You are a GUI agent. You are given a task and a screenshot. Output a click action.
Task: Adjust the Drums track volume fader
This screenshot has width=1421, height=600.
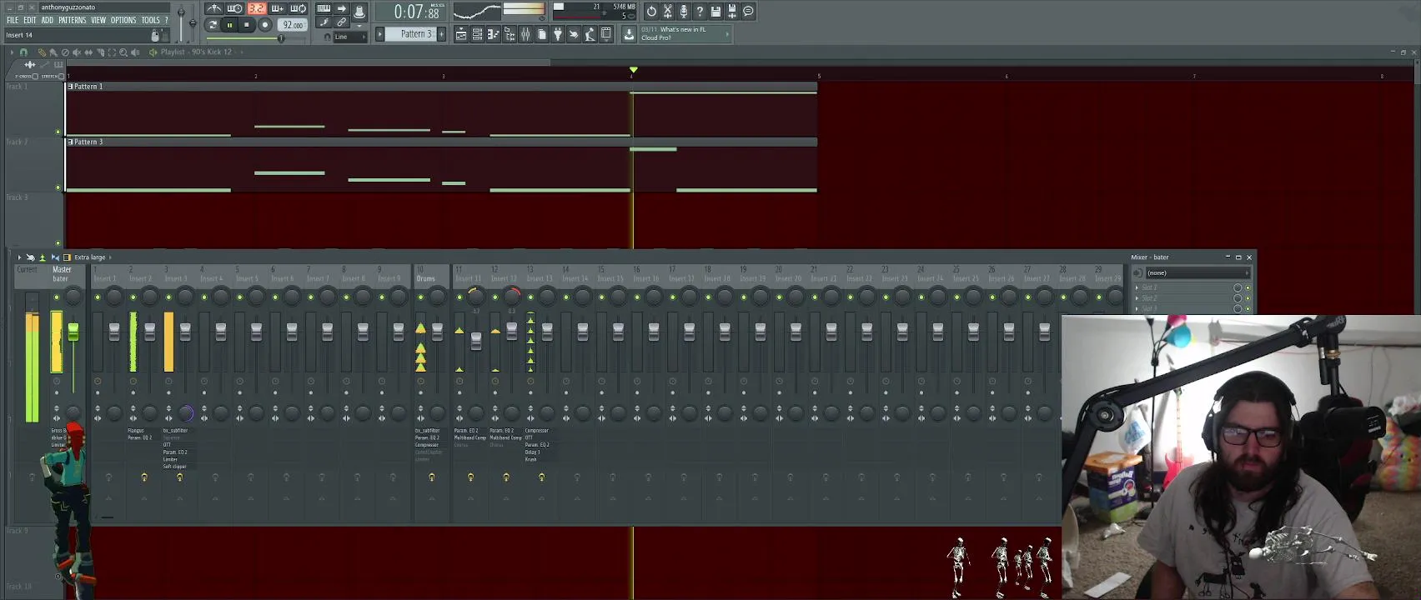(438, 332)
